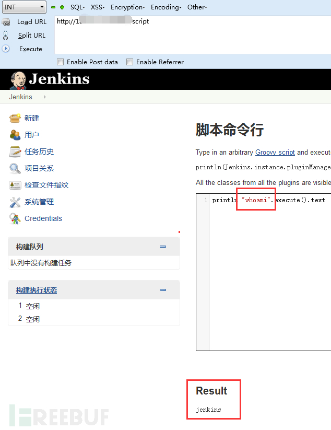Screen dimensions: 331x430
Task: Open the 任务历史 link
Action: (x=39, y=152)
